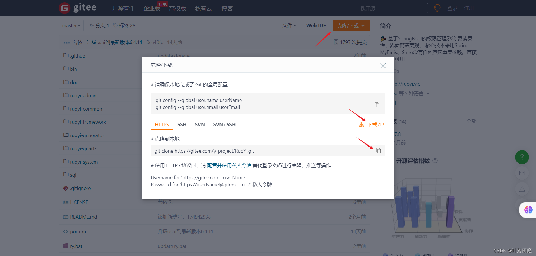Open the LICENSE file
This screenshot has height=256, width=536.
[79, 202]
